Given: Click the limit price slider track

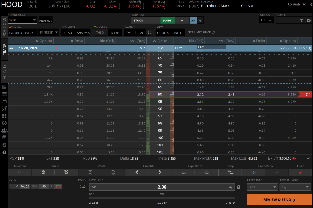Looking at the screenshot, I should pos(162,198).
